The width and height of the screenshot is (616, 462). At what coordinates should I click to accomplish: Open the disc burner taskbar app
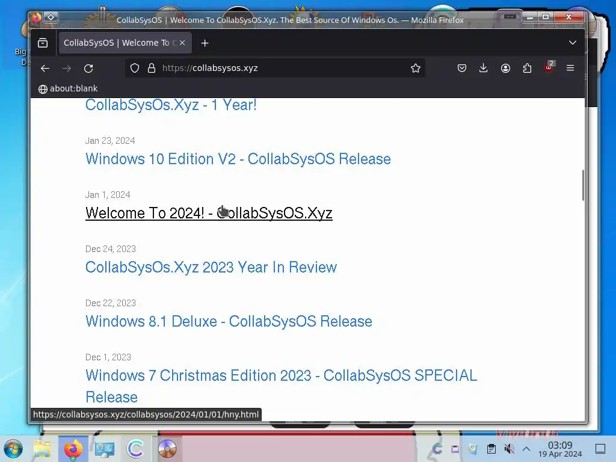coord(167,449)
